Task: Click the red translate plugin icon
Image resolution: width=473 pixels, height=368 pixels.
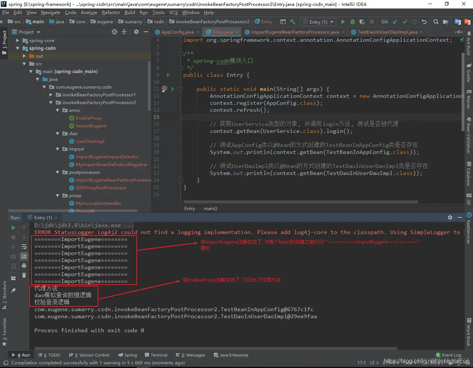Action: [x=467, y=22]
